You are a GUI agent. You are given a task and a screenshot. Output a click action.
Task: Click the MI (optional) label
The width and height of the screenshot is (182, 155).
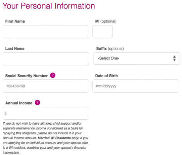pos(106,21)
